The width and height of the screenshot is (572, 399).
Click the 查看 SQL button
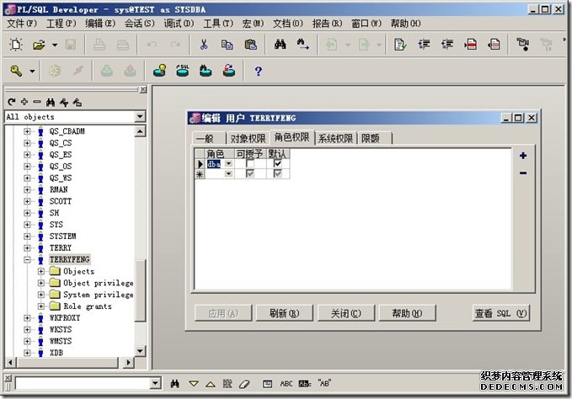tap(500, 313)
